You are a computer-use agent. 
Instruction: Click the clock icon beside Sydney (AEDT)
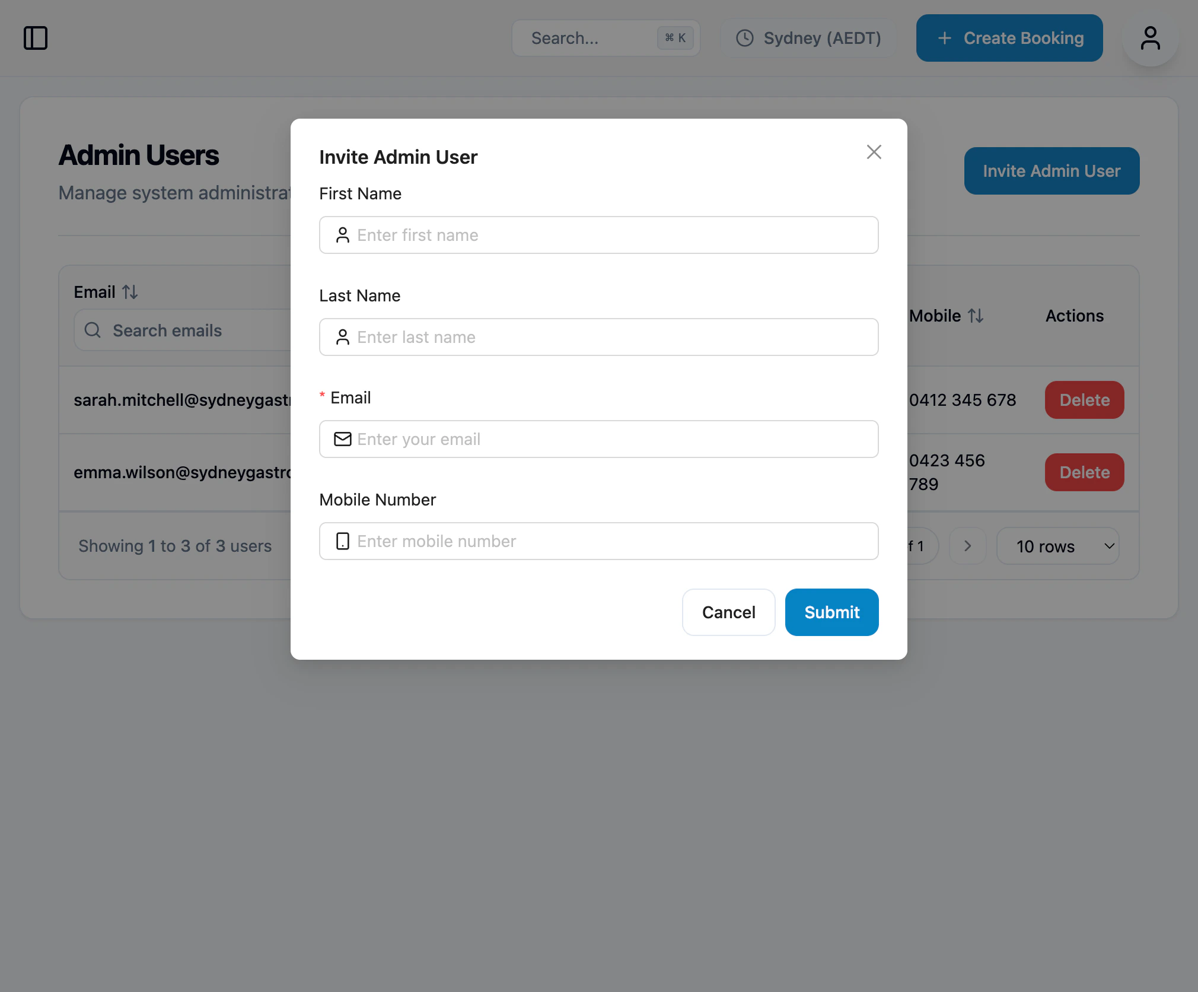click(745, 38)
